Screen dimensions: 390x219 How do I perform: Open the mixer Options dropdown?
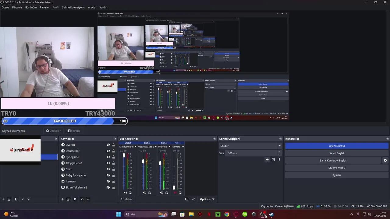pos(207,199)
